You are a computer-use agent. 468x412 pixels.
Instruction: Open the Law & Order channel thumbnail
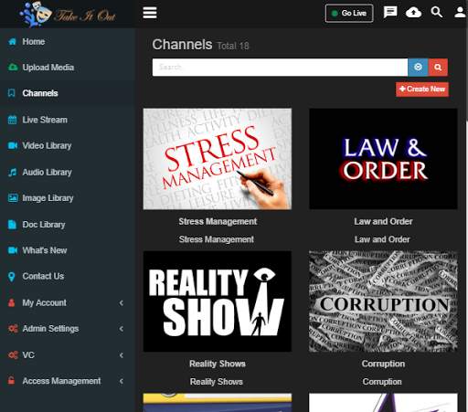coord(383,159)
